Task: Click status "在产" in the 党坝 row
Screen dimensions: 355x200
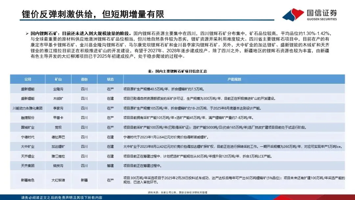Action: [110, 128]
